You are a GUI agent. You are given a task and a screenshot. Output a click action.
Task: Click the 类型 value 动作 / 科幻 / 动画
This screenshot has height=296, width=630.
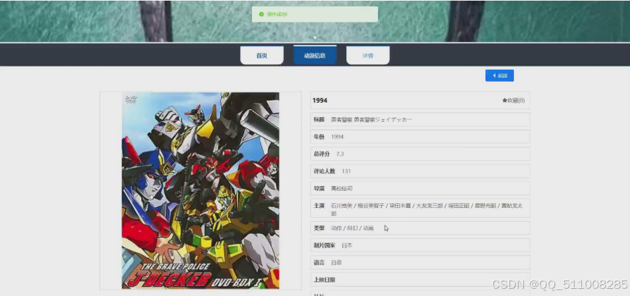[x=352, y=228]
